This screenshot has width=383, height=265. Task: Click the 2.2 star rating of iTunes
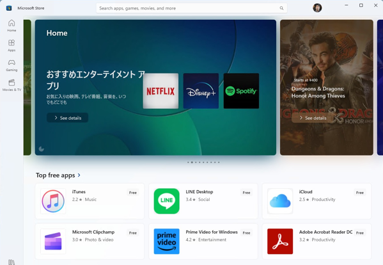click(77, 200)
